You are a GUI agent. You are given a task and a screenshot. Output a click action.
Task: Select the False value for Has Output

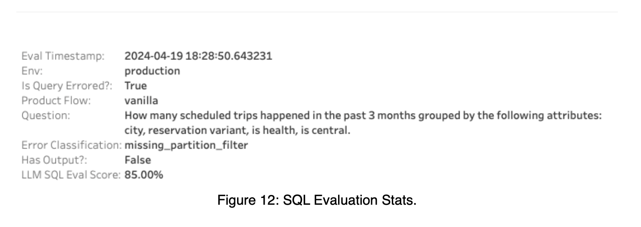pos(137,160)
